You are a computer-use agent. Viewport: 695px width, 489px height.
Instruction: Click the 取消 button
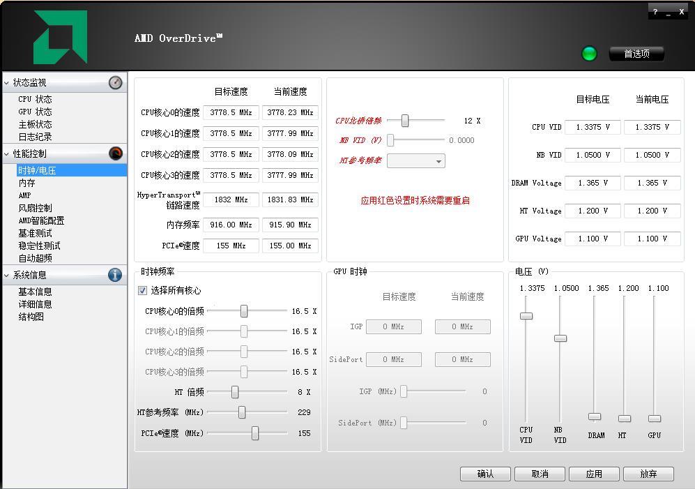pos(540,474)
